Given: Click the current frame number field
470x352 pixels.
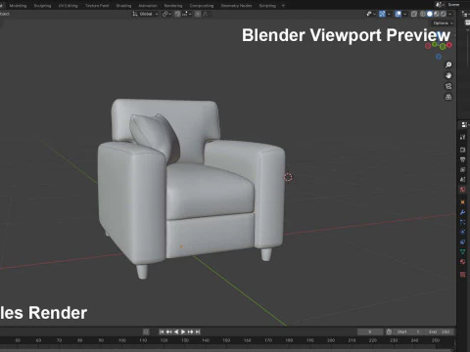Looking at the screenshot, I should coord(370,331).
